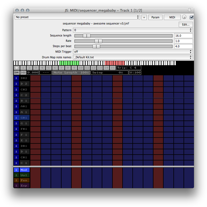207x207 pixels.
Task: Open the MIDI routing button
Action: coord(172,17)
